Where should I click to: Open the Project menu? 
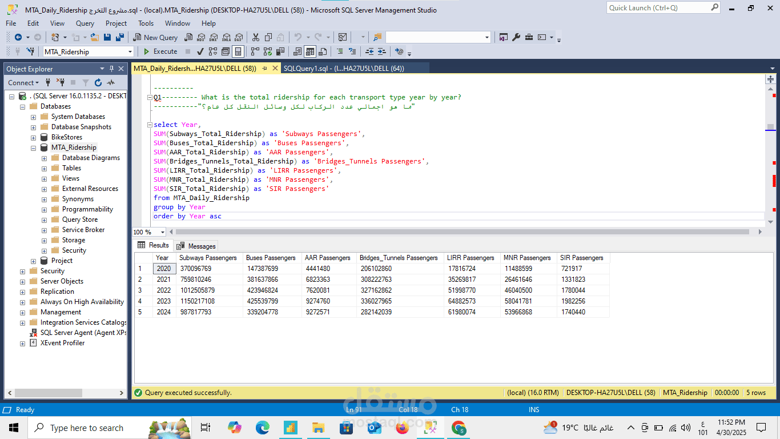coord(116,23)
